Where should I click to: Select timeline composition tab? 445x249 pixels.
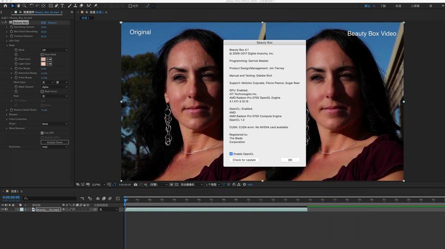14,191
